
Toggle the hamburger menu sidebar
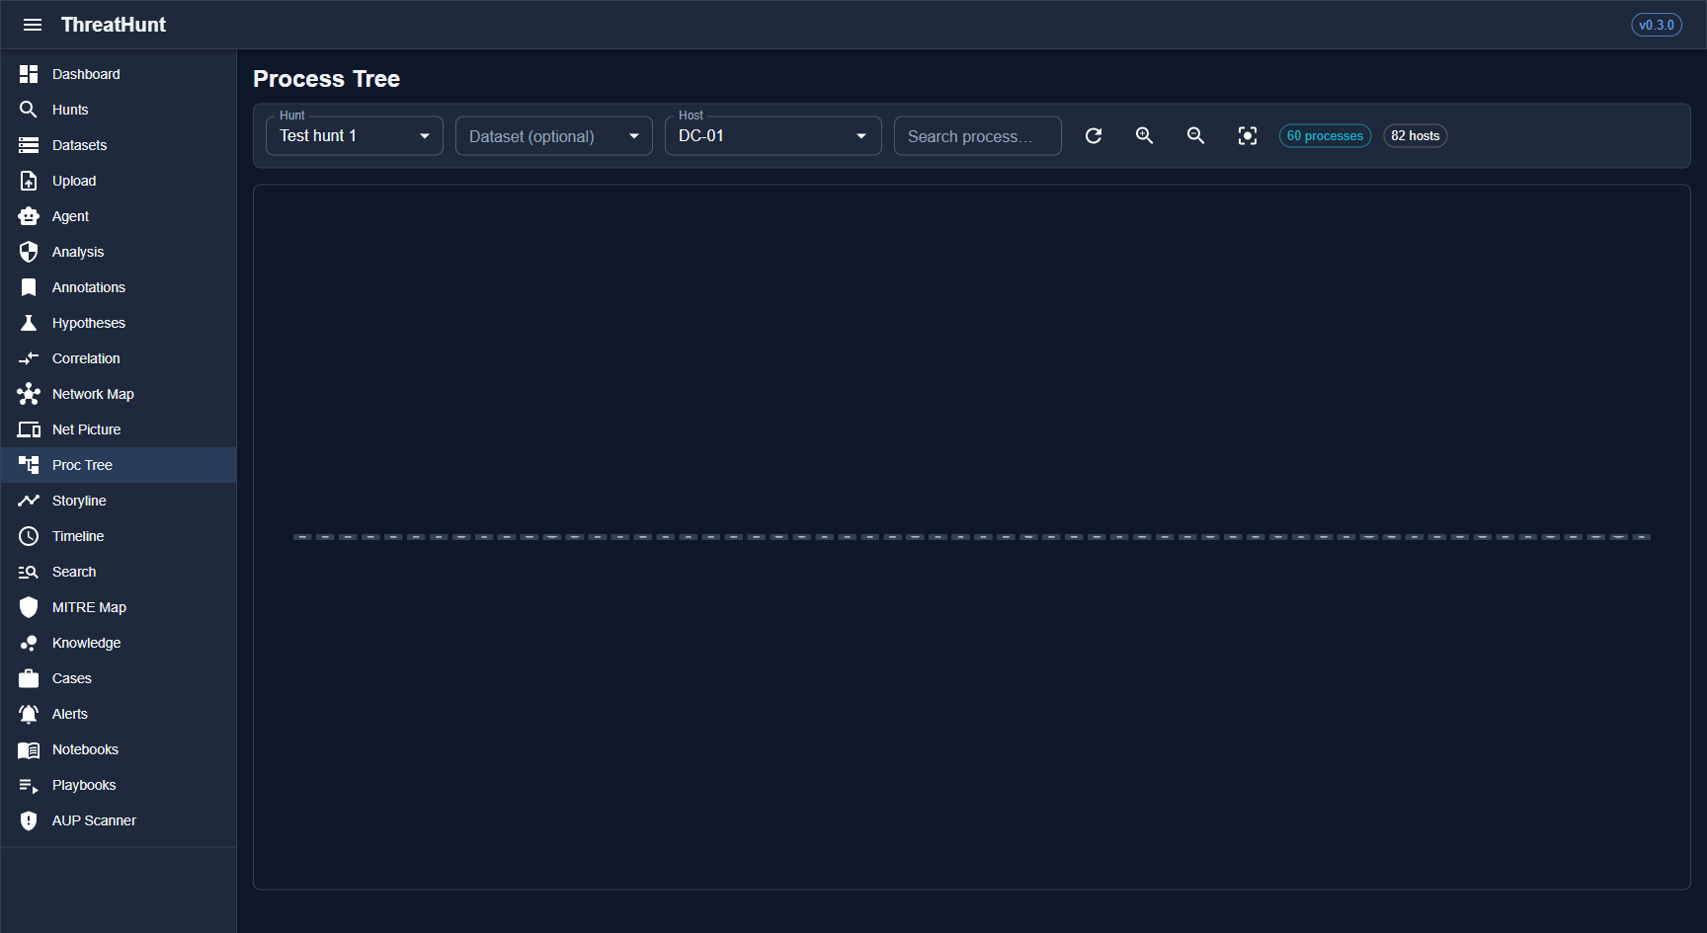[x=33, y=25]
